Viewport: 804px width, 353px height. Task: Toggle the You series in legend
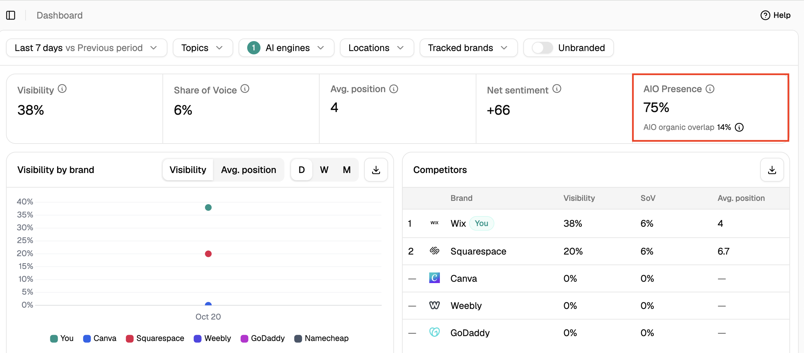tap(62, 338)
